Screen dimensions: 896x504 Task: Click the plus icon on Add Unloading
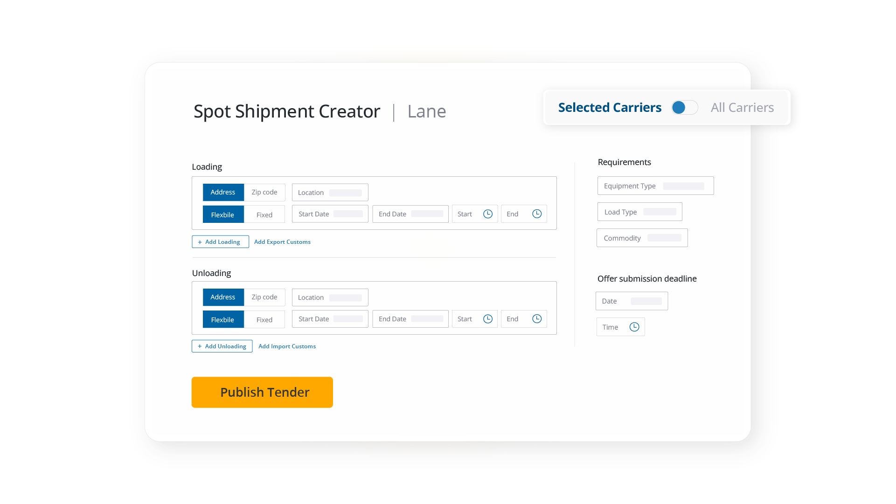(x=201, y=346)
